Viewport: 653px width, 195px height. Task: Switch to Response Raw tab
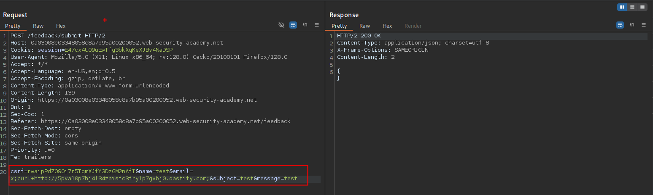coord(364,26)
